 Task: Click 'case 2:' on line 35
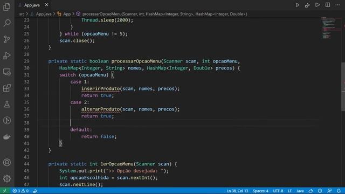tap(80, 102)
